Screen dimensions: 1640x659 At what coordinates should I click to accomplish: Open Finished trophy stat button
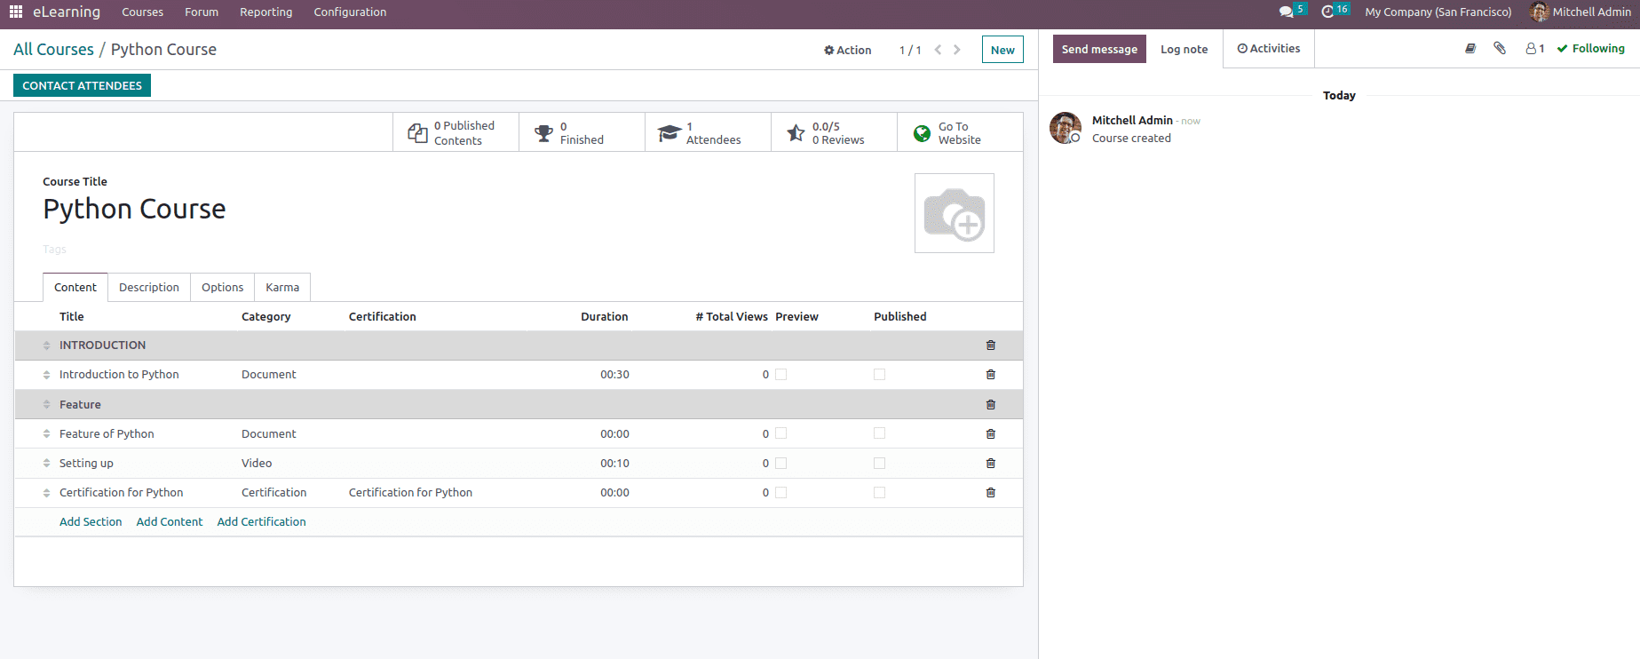pyautogui.click(x=582, y=132)
